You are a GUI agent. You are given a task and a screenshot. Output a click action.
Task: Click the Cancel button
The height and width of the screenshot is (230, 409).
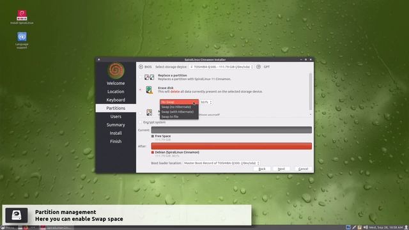click(x=303, y=169)
